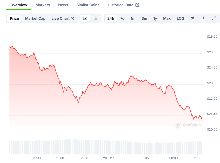This screenshot has height=163, width=220.
Task: Toggle the LOG scale option
Action: [181, 18]
